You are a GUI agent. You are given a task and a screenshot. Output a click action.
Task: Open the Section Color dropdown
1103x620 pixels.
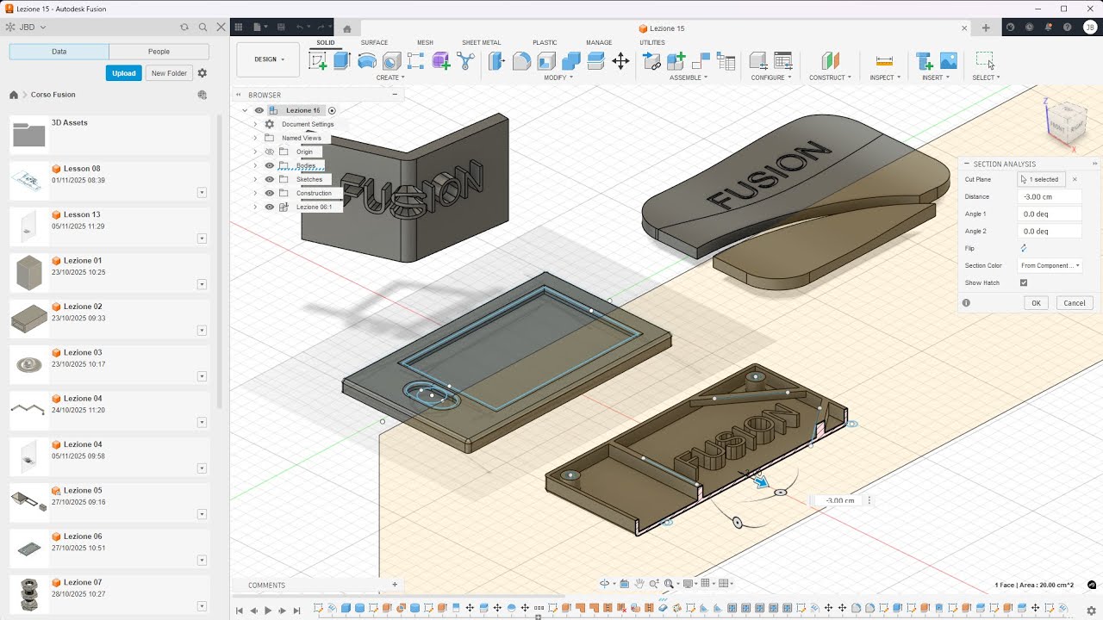tap(1050, 265)
